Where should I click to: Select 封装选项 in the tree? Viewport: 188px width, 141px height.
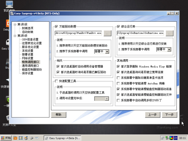click(28, 28)
